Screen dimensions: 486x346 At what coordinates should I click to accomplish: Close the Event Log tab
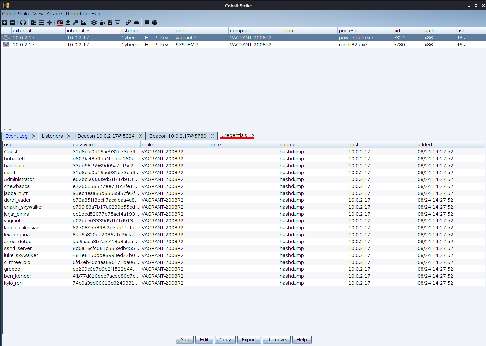pos(34,136)
